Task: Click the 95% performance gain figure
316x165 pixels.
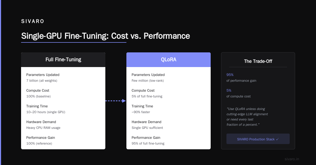Action: pos(230,75)
